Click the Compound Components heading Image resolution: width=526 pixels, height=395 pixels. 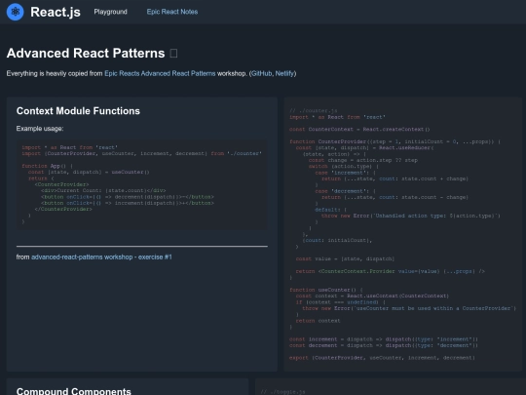point(73,391)
